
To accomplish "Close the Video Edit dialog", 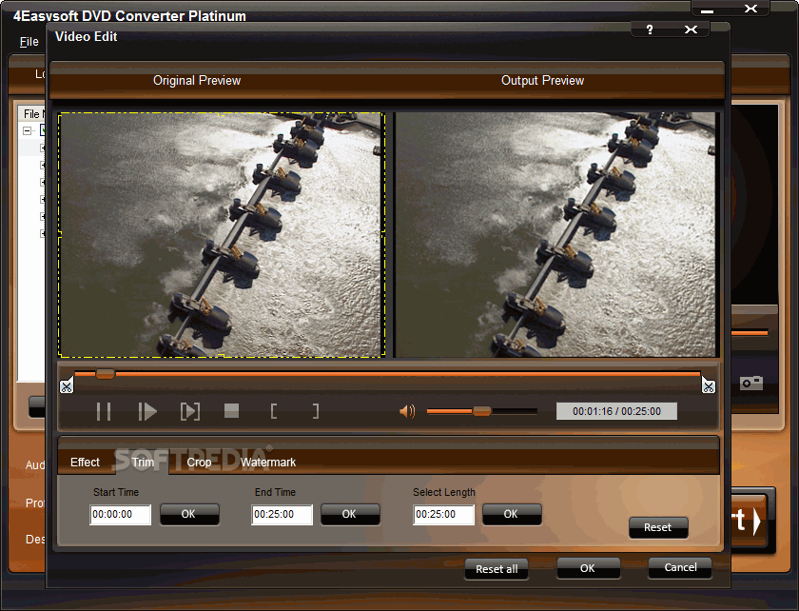I will coord(691,30).
